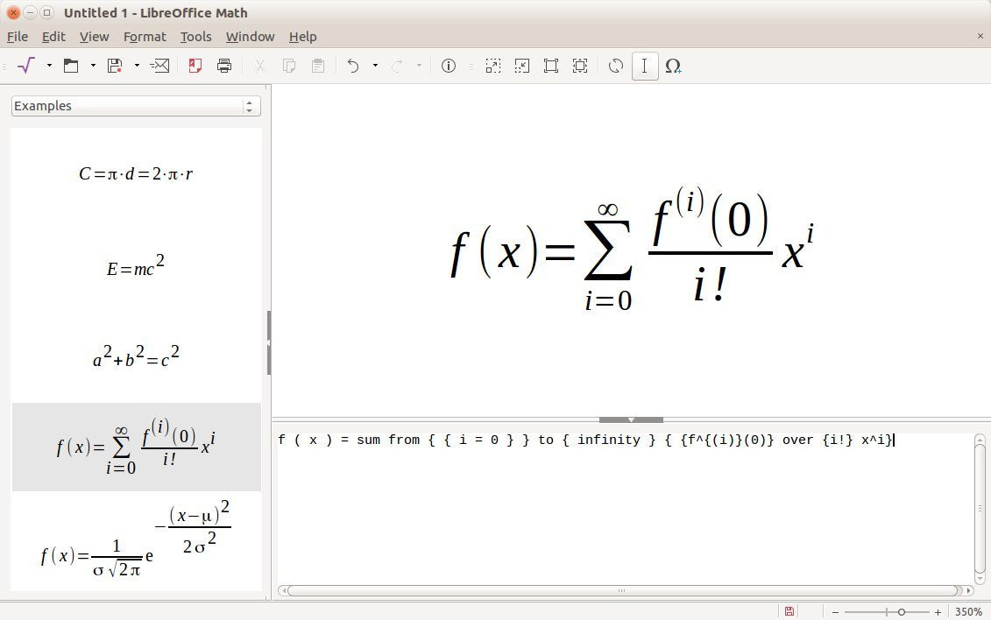
Task: Click the zoom slider plus button
Action: pyautogui.click(x=938, y=612)
